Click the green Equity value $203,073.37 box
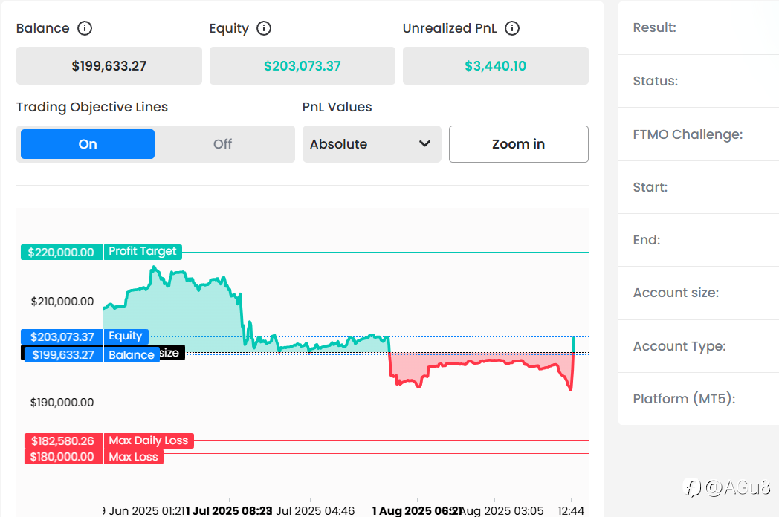The height and width of the screenshot is (517, 779). click(x=302, y=66)
